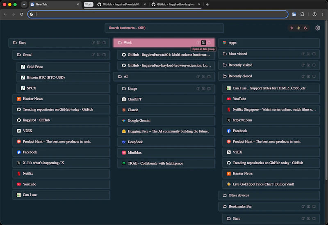Open the tab search dropdown arrow in the tab strip
The image size is (328, 225).
click(24, 5)
